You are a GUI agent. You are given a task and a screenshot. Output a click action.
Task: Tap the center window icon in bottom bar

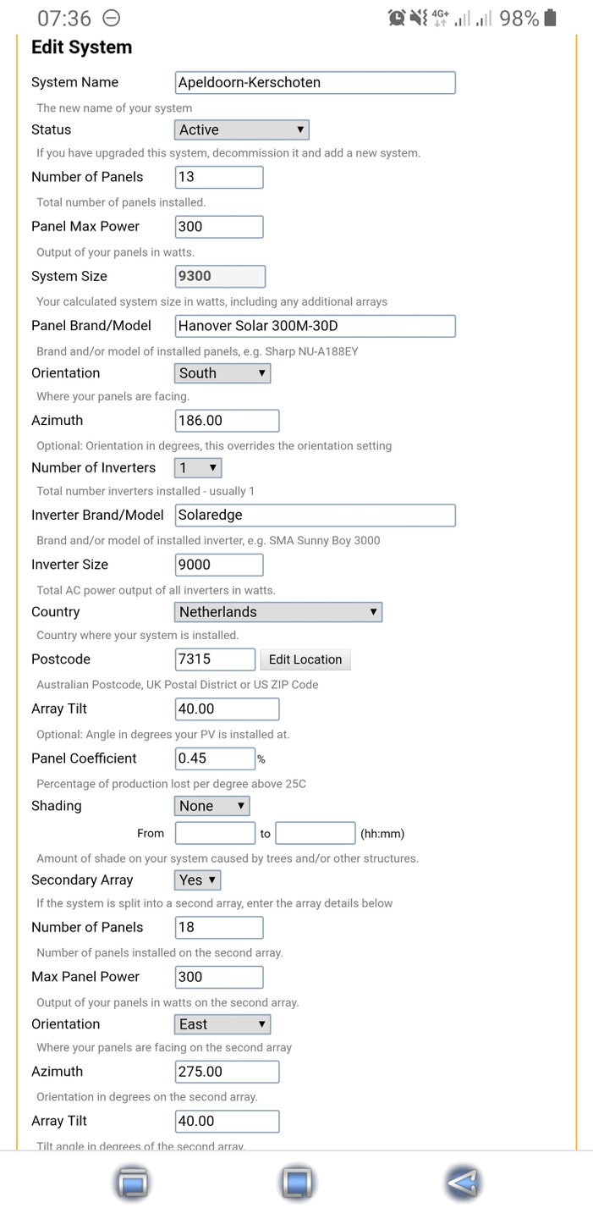coord(296,1182)
